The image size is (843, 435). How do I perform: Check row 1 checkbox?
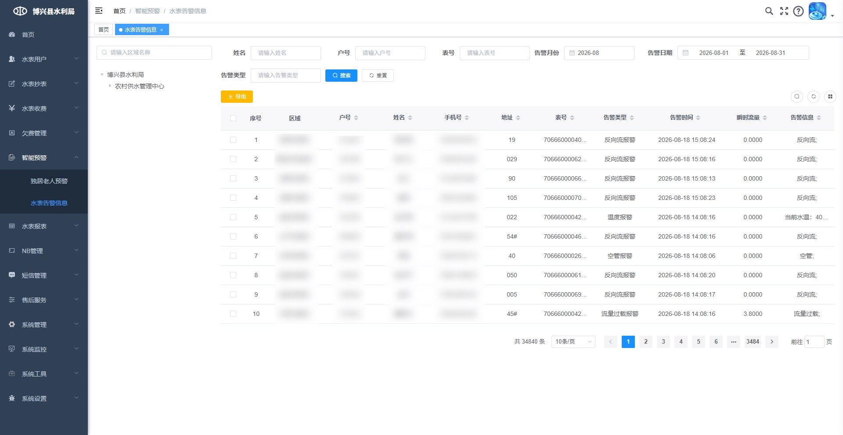coord(233,140)
